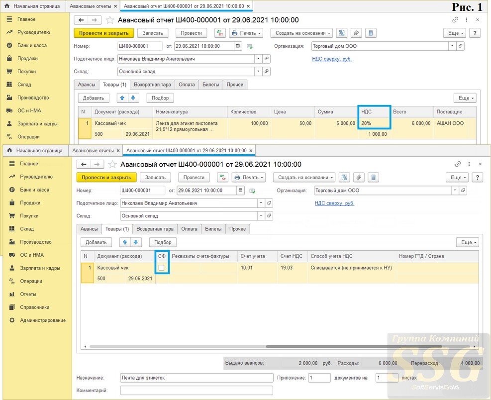Viewport: 491px width, 400px height.
Task: Open the Авансовые отчеты tab in the lower window
Action: tap(93, 151)
